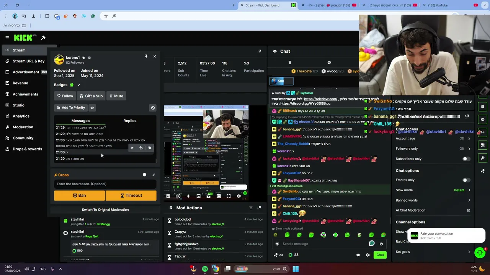Open Spotify from the Windows taskbar
The width and height of the screenshot is (490, 275).
(205, 269)
